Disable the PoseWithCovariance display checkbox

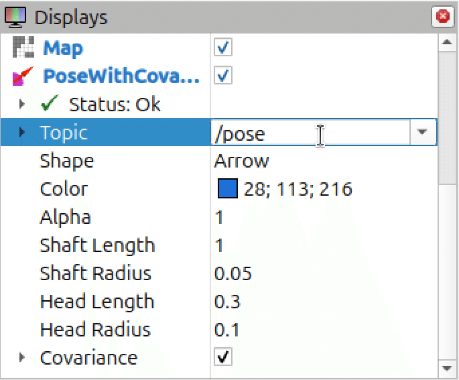223,76
